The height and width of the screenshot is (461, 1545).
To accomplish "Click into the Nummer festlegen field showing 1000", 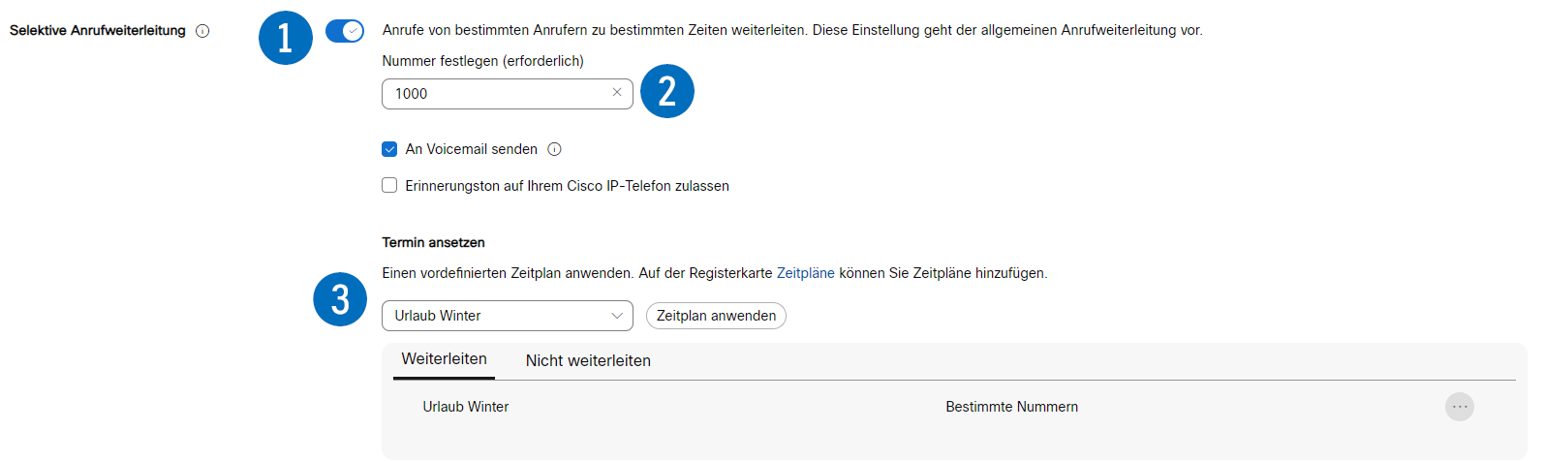I will tap(508, 94).
